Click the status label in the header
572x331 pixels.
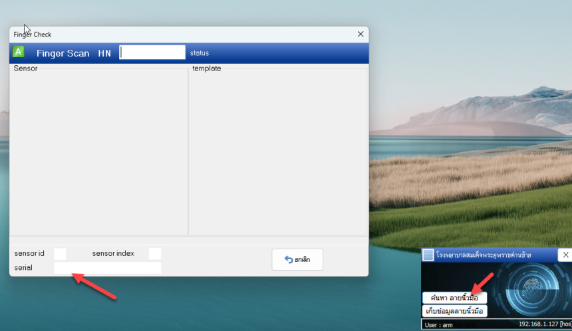pyautogui.click(x=200, y=53)
